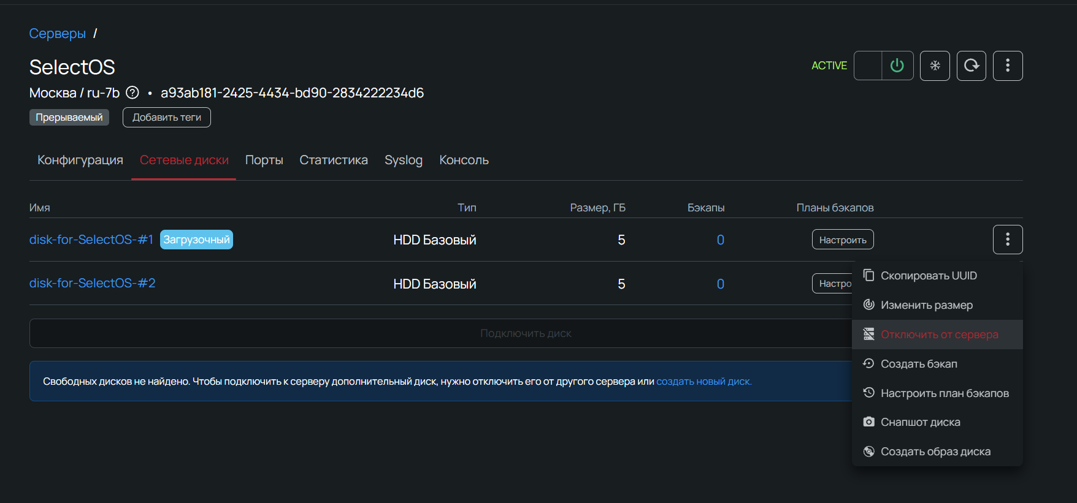
Task: Select Настроить план бэкапов menu item
Action: (945, 393)
